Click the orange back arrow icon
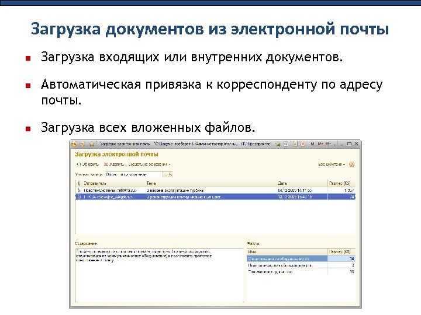 [82, 144]
